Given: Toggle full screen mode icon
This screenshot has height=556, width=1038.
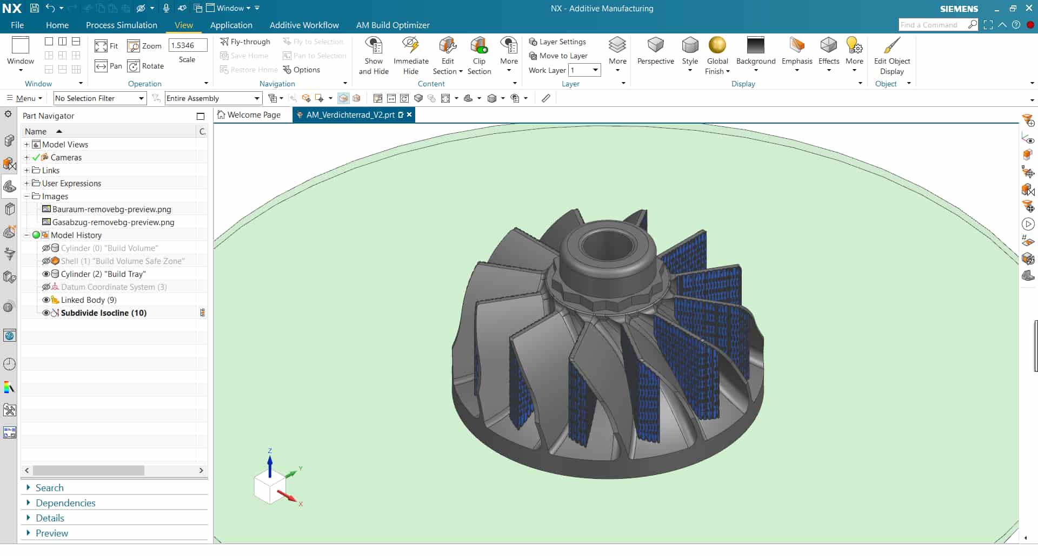Looking at the screenshot, I should tap(988, 25).
